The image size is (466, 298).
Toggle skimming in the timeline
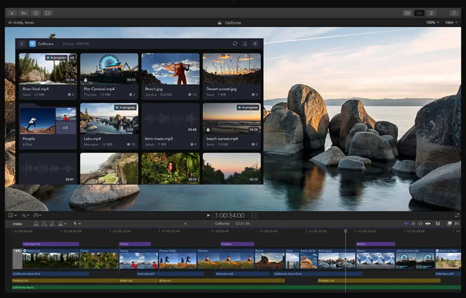coord(406,224)
